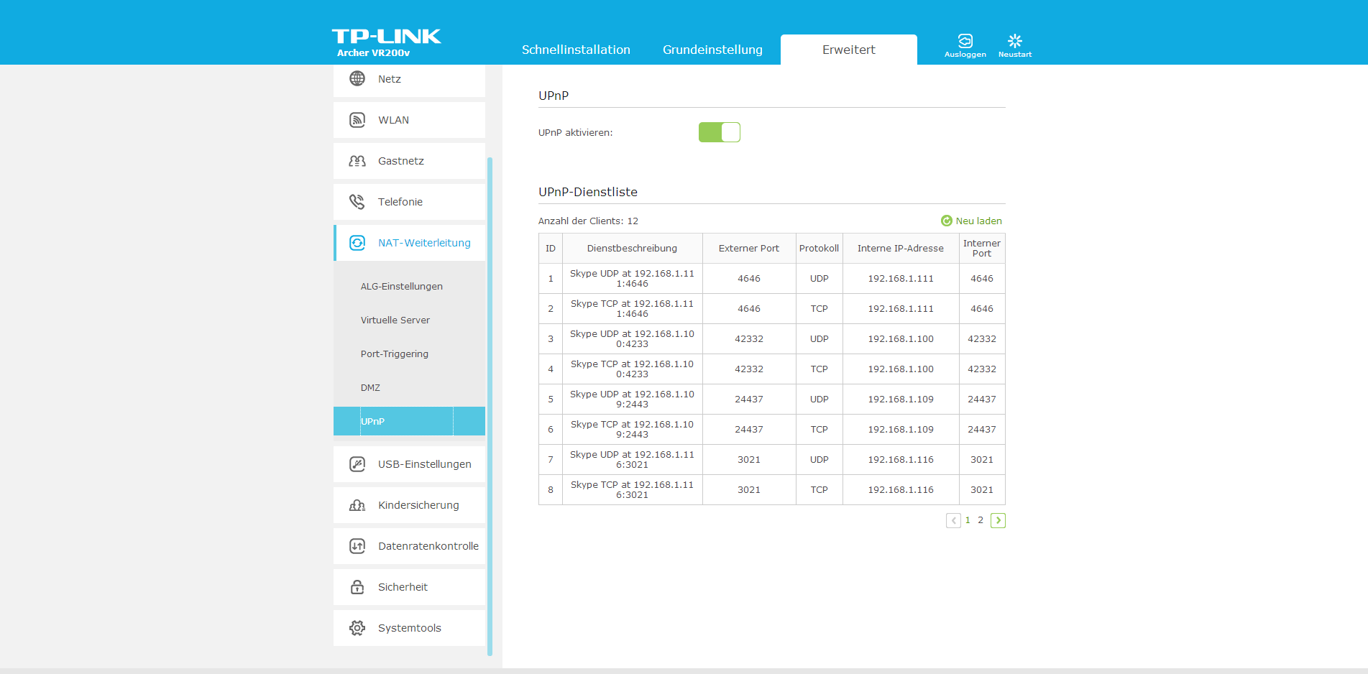Switch to the Schnellinstallation tab
This screenshot has height=674, width=1368.
576,50
